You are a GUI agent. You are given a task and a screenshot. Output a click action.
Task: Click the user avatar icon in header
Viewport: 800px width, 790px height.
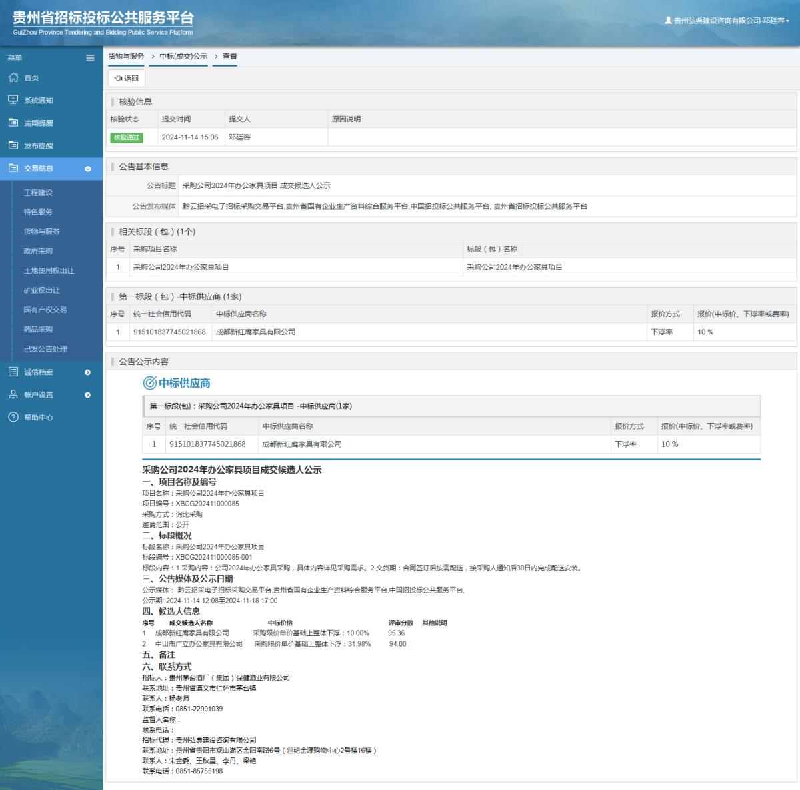point(668,21)
